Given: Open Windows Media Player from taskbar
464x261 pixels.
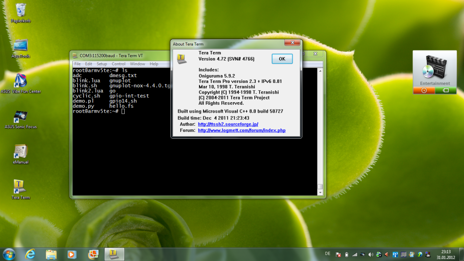Looking at the screenshot, I should [x=72, y=255].
